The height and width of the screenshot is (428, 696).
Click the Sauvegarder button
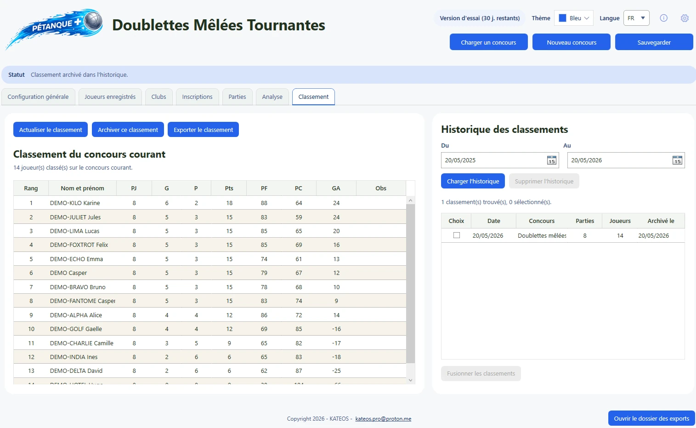pyautogui.click(x=654, y=42)
